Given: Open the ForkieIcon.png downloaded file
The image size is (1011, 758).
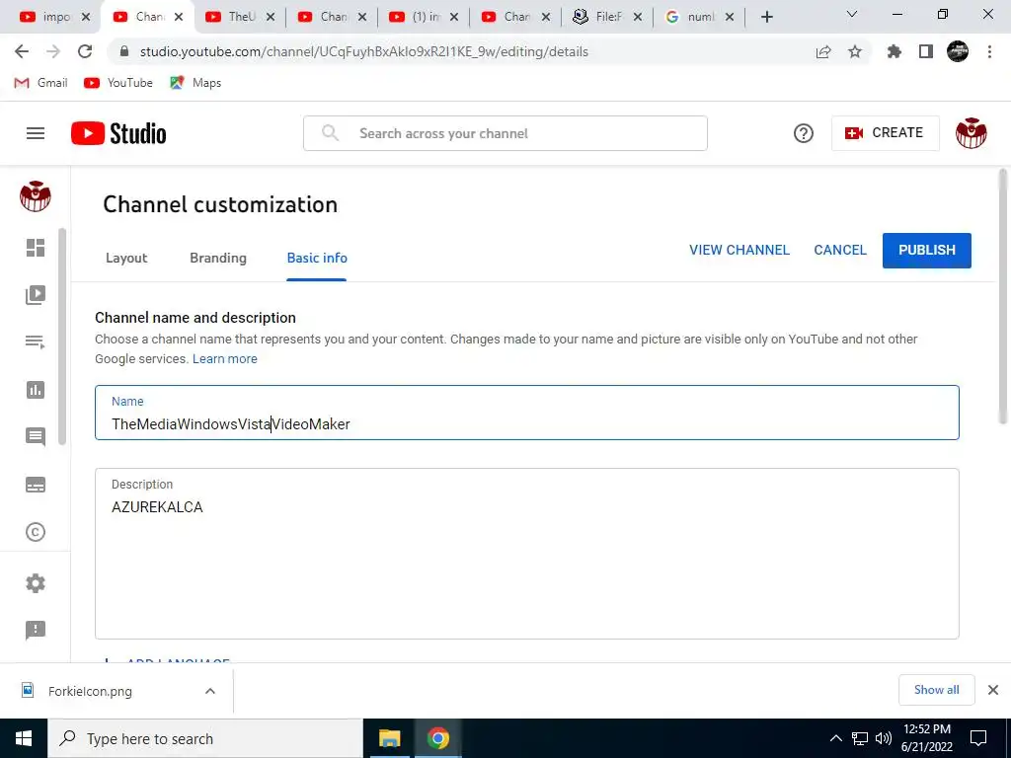Looking at the screenshot, I should (x=89, y=691).
